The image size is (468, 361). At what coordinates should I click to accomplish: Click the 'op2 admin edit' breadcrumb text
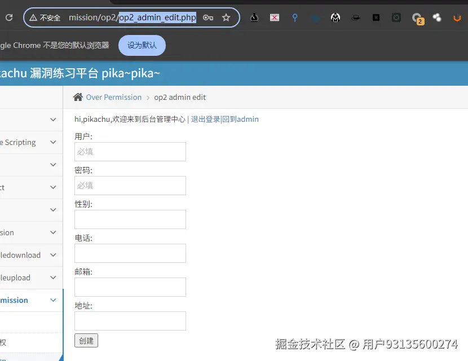tap(180, 98)
